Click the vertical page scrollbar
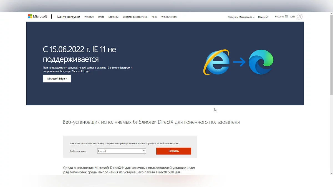This screenshot has height=187, width=333. (331, 55)
